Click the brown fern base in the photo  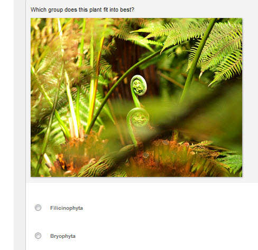164,155
